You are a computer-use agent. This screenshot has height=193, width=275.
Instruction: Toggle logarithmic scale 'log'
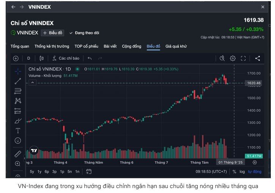(x=242, y=172)
